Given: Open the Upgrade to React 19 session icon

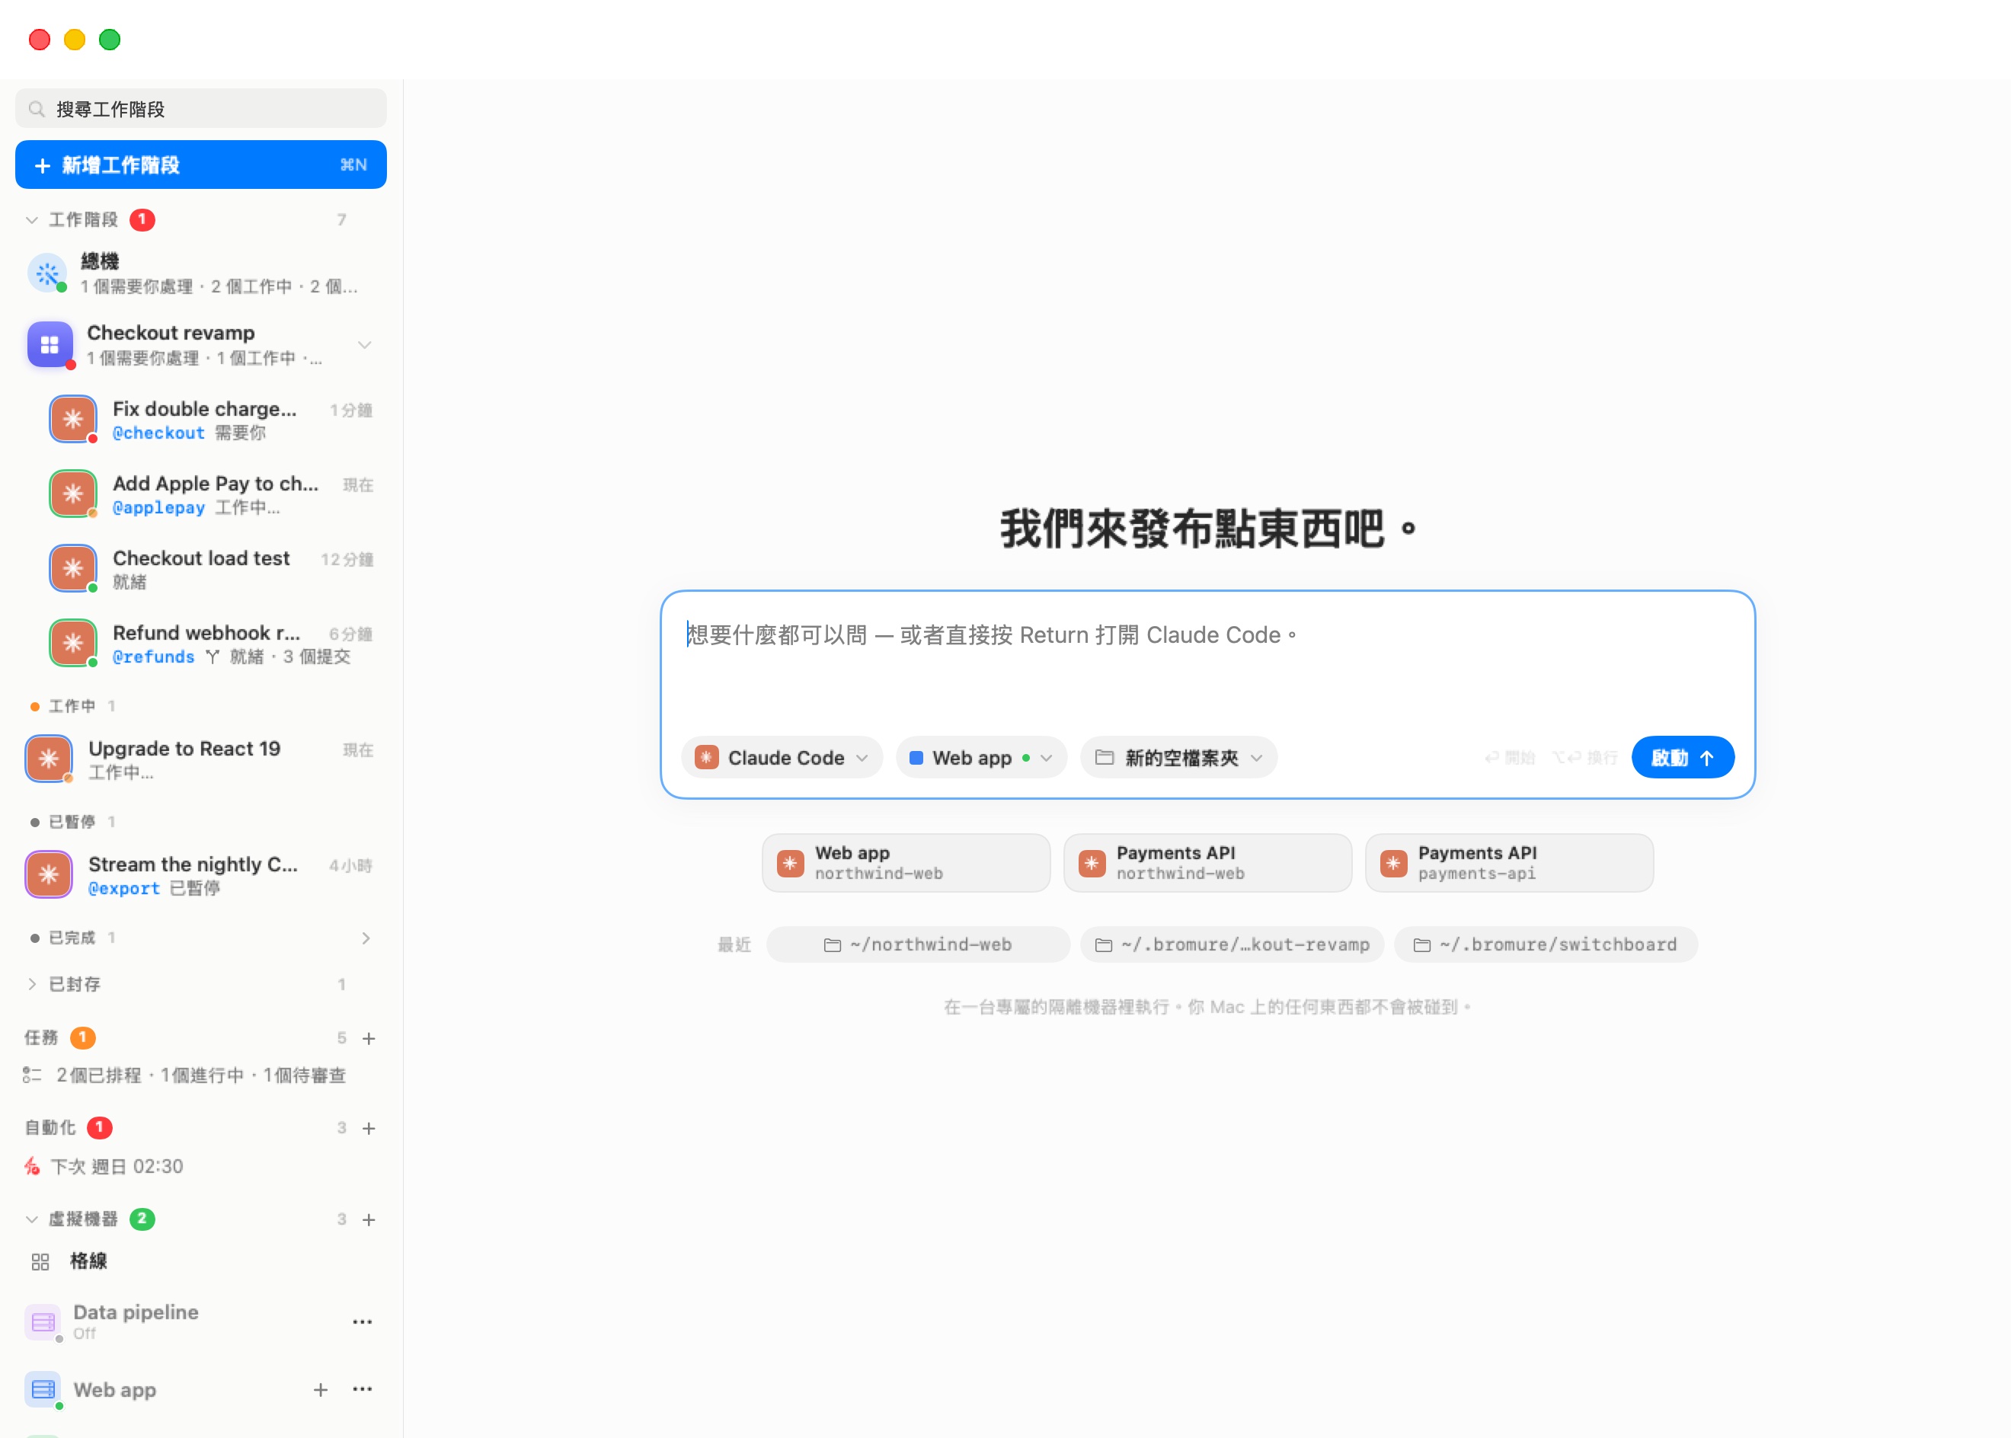Looking at the screenshot, I should click(49, 759).
